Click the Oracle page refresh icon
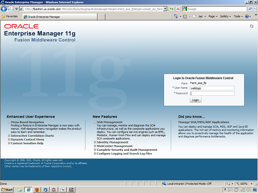The image size is (258, 193). coord(252,26)
